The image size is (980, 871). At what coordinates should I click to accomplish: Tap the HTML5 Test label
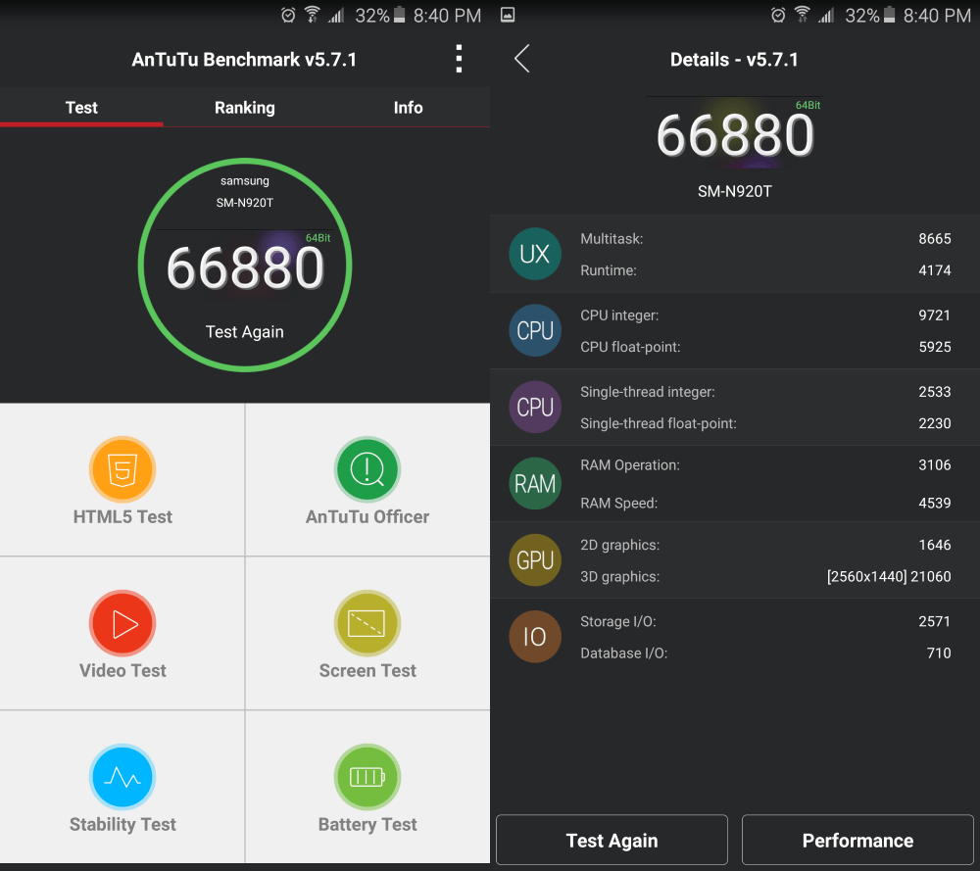click(x=122, y=516)
